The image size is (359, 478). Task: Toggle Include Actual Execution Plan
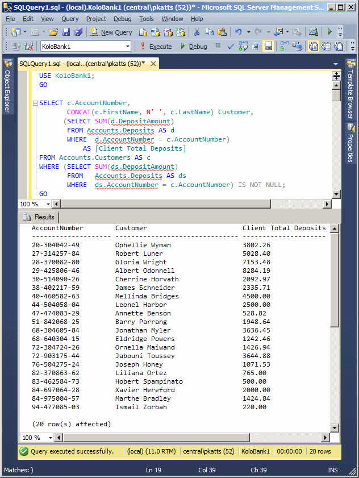tap(285, 47)
